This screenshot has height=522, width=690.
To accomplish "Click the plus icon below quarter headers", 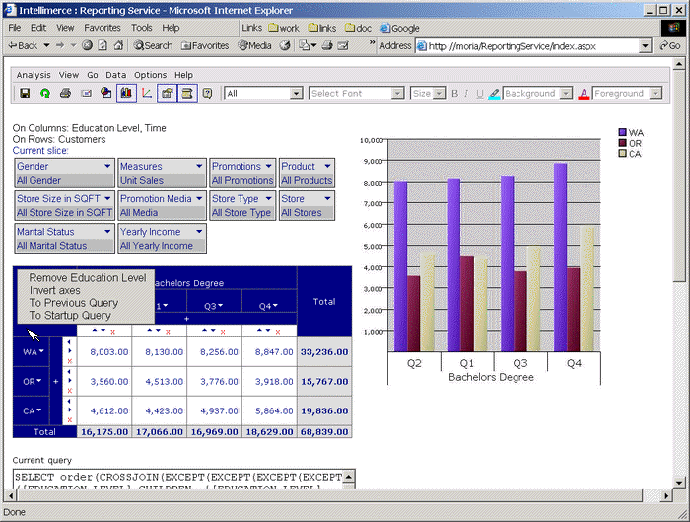I will click(186, 319).
